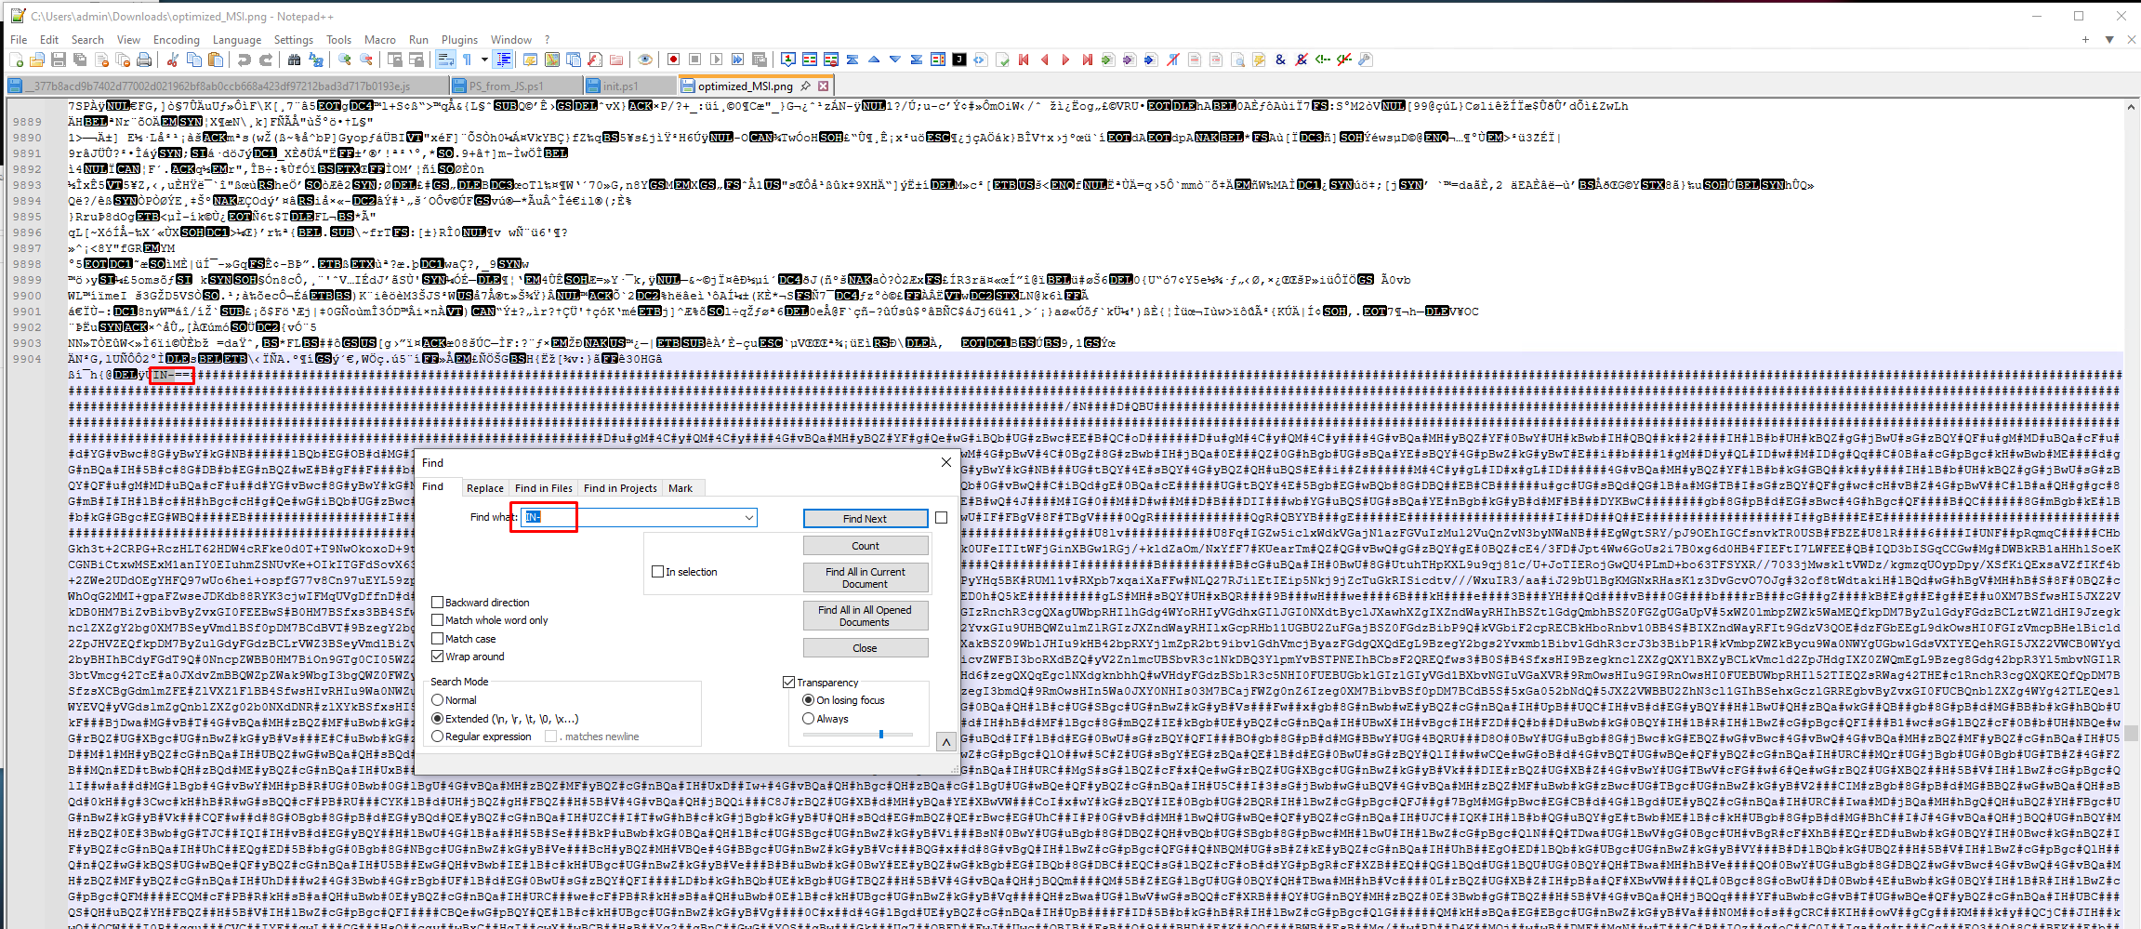Click the editor vertical scrollbar thumb

click(x=2130, y=733)
